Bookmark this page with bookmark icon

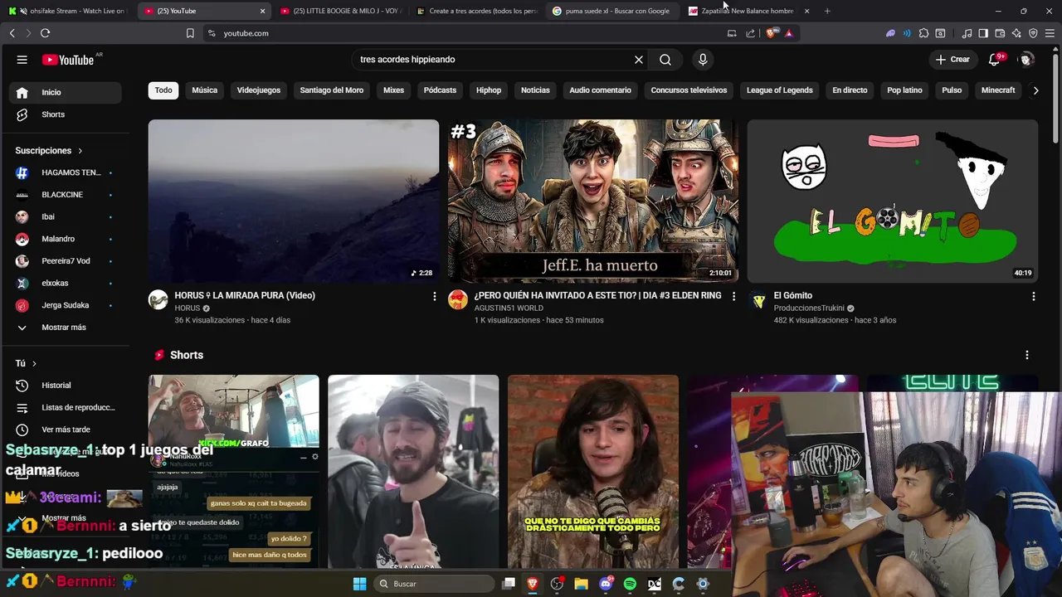tap(190, 33)
